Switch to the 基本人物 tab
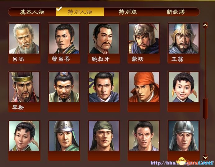215x167 pixels. [32, 12]
